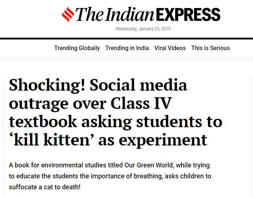Click 'The Indian' italic text in logo

115,14
